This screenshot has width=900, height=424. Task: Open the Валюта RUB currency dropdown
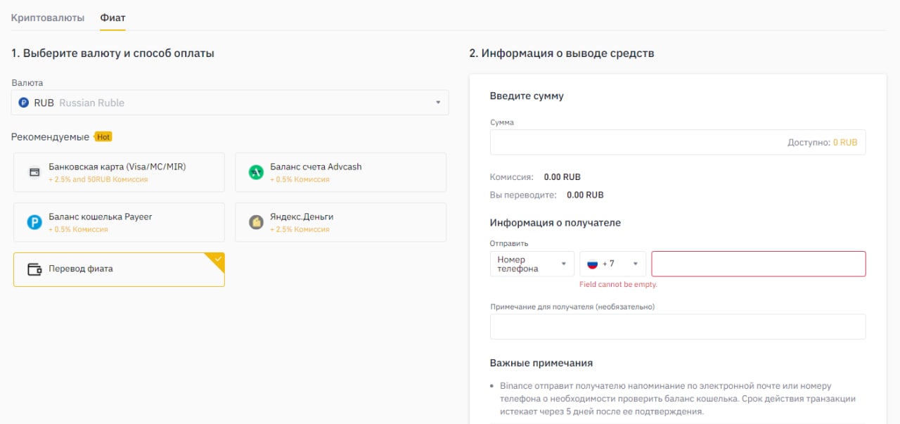point(230,103)
